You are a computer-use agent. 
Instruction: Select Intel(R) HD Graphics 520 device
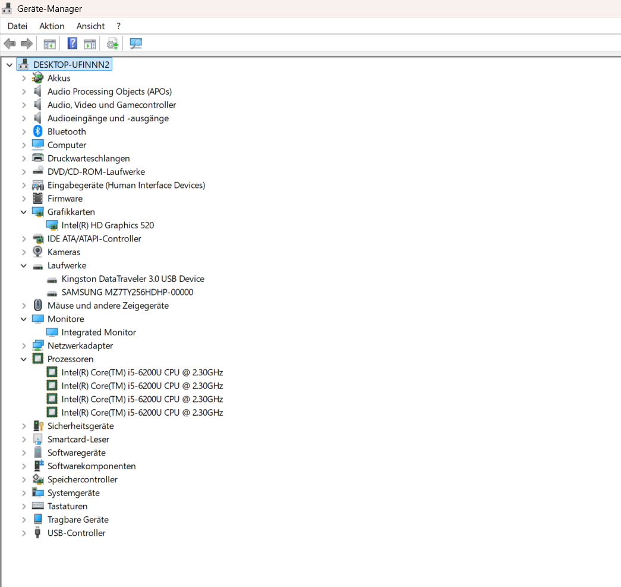pyautogui.click(x=108, y=225)
